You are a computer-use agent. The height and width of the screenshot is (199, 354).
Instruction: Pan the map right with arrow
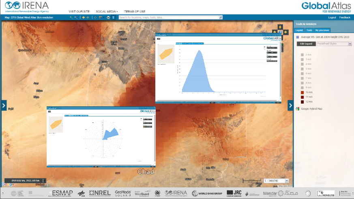pos(286,32)
